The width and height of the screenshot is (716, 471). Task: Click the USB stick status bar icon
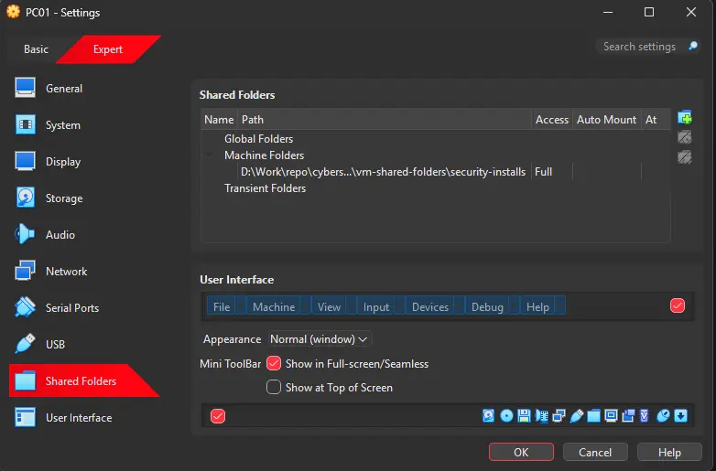coord(576,416)
